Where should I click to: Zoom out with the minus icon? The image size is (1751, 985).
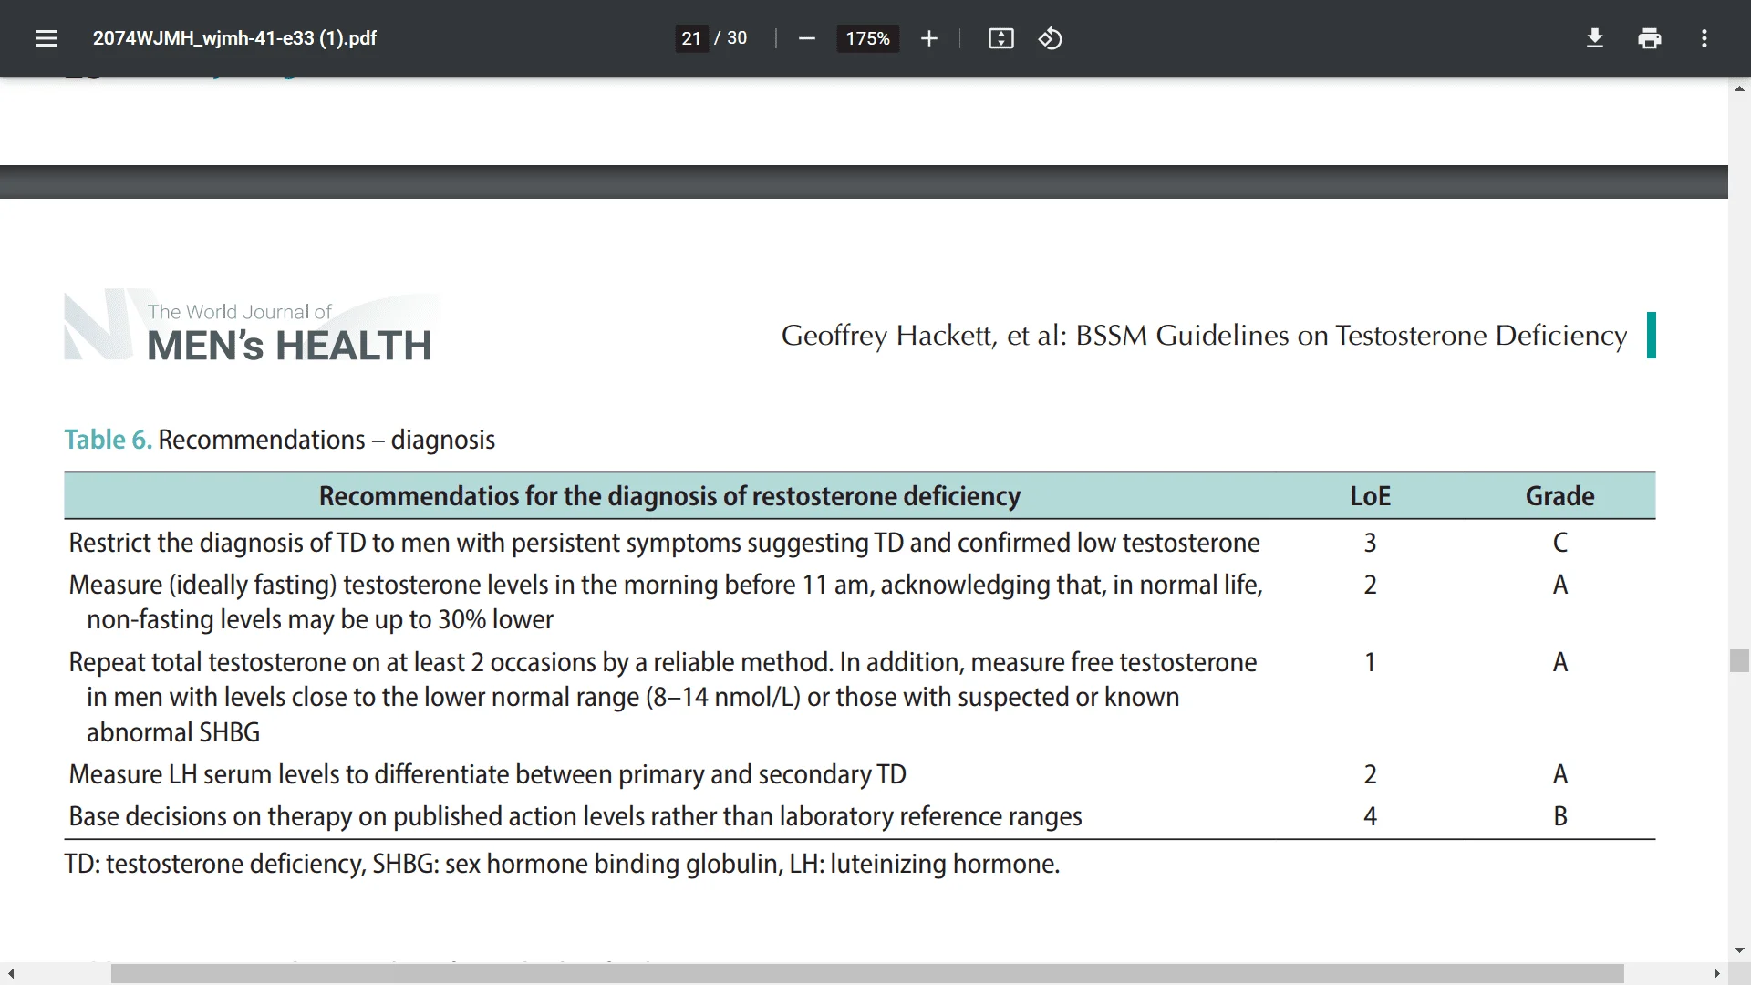coord(806,38)
